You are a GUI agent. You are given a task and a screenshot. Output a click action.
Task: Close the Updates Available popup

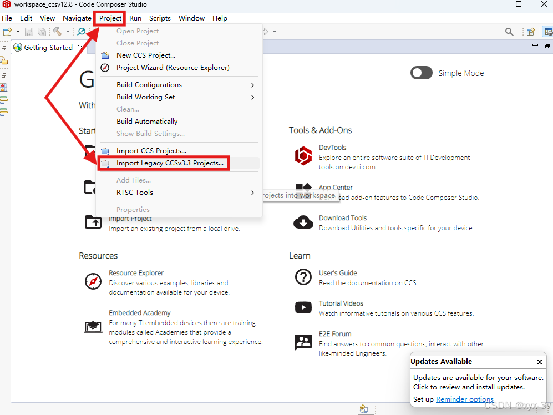[539, 362]
